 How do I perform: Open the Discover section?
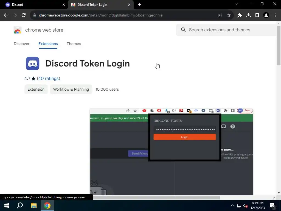coord(21,44)
